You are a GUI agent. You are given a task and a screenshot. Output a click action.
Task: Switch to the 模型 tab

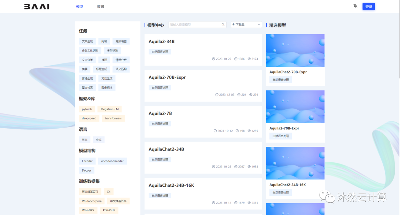(79, 7)
